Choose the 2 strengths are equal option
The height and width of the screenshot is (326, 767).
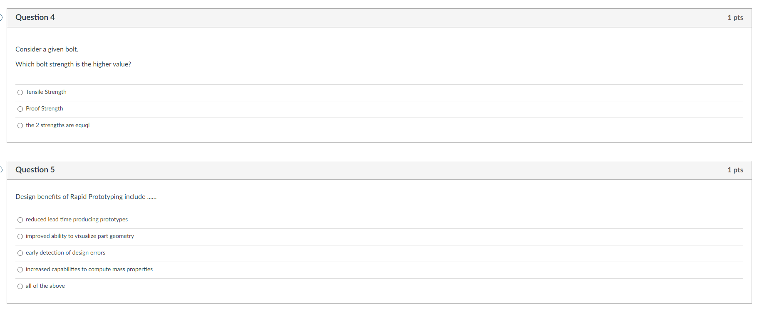coord(20,125)
